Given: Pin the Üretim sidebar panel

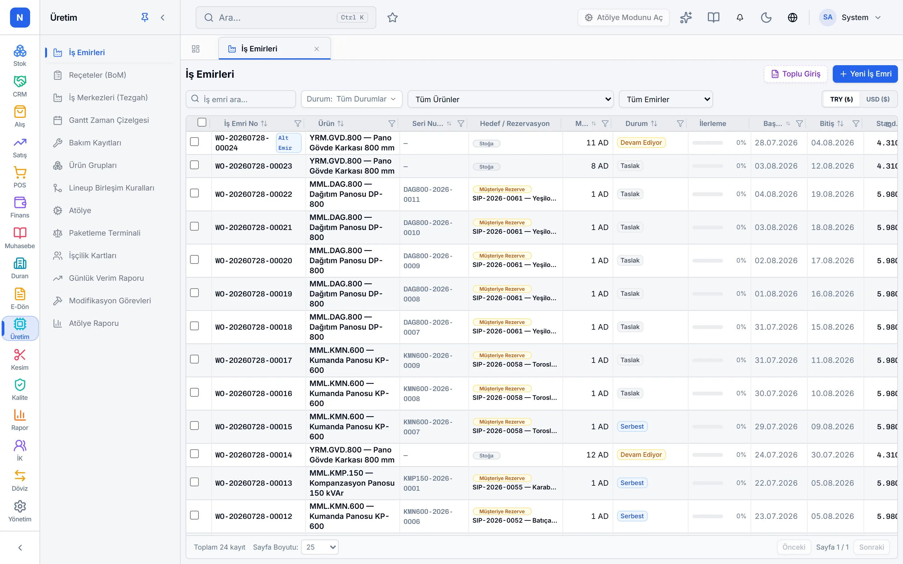Looking at the screenshot, I should coord(145,17).
